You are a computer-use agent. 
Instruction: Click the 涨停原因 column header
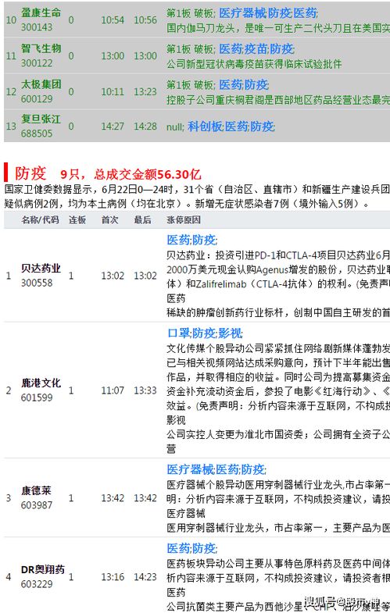pyautogui.click(x=184, y=219)
